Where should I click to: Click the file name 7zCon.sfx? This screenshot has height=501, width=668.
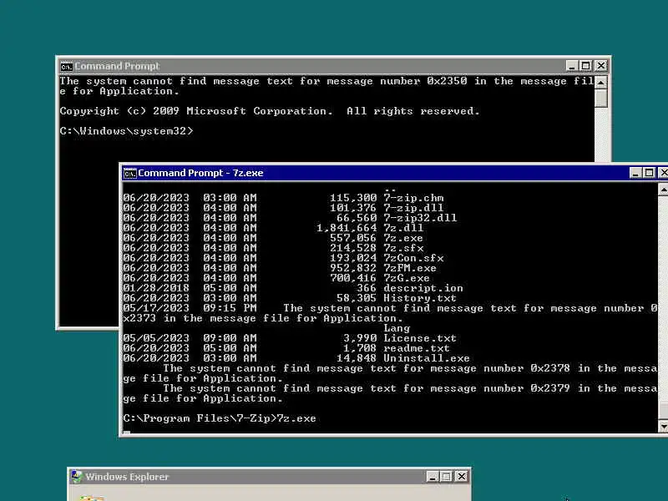(413, 258)
